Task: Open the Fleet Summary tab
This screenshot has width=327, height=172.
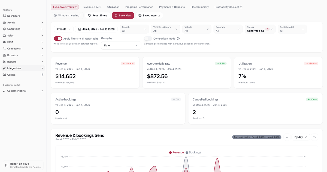Action: click(199, 7)
